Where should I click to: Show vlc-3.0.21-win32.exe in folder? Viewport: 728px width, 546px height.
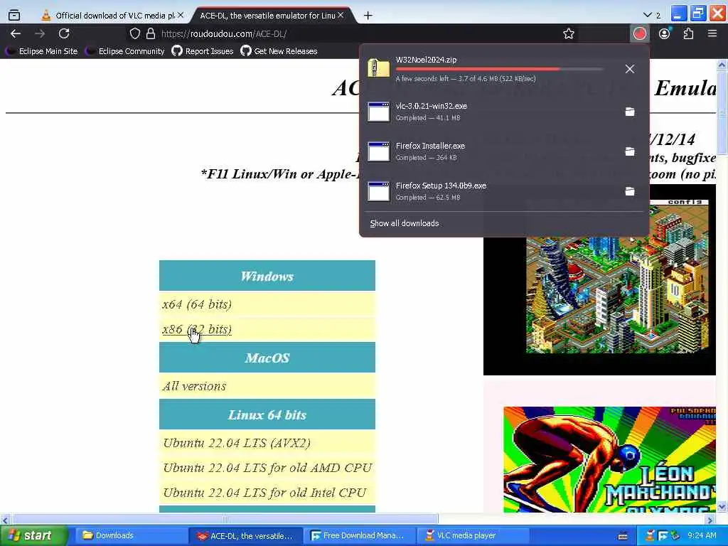click(630, 112)
